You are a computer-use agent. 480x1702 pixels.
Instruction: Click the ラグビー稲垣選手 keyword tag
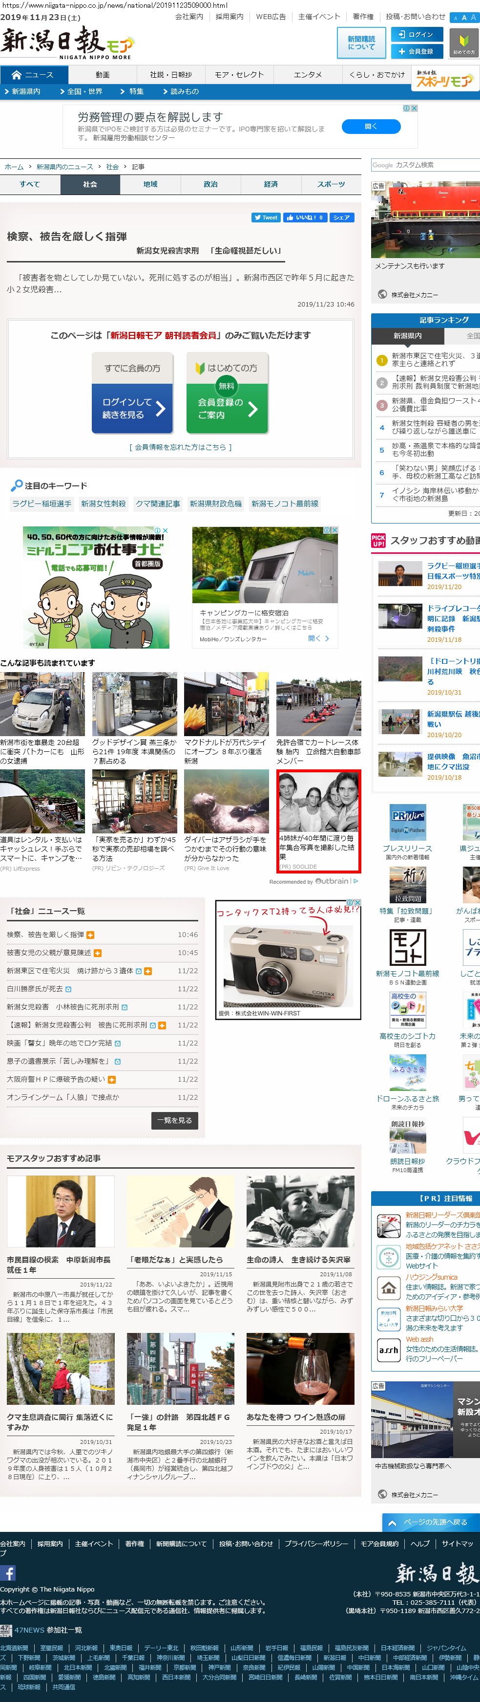[x=42, y=503]
